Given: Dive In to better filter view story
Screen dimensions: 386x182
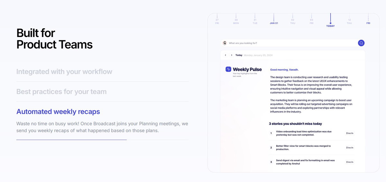Looking at the screenshot, I should pyautogui.click(x=350, y=148).
